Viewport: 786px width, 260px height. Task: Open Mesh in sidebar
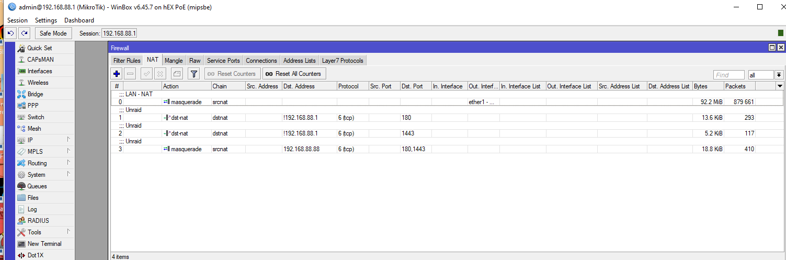[44, 129]
